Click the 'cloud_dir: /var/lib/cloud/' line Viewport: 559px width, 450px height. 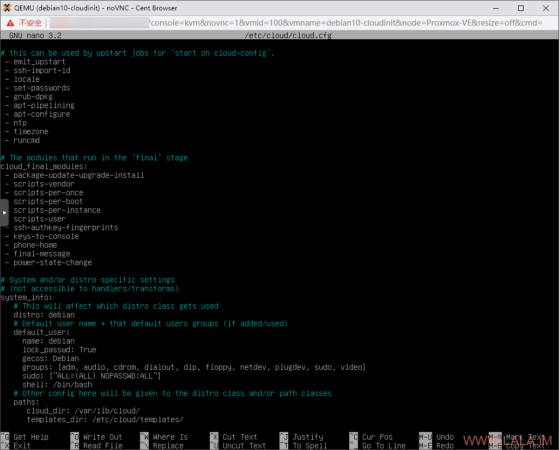pos(83,411)
